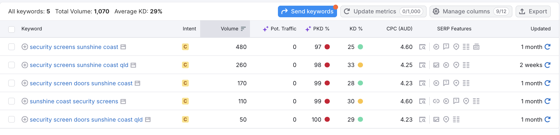Refresh metrics for sunshine coast security screens row
This screenshot has width=560, height=135.
(x=547, y=101)
